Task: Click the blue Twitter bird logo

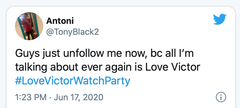Action: click(220, 19)
